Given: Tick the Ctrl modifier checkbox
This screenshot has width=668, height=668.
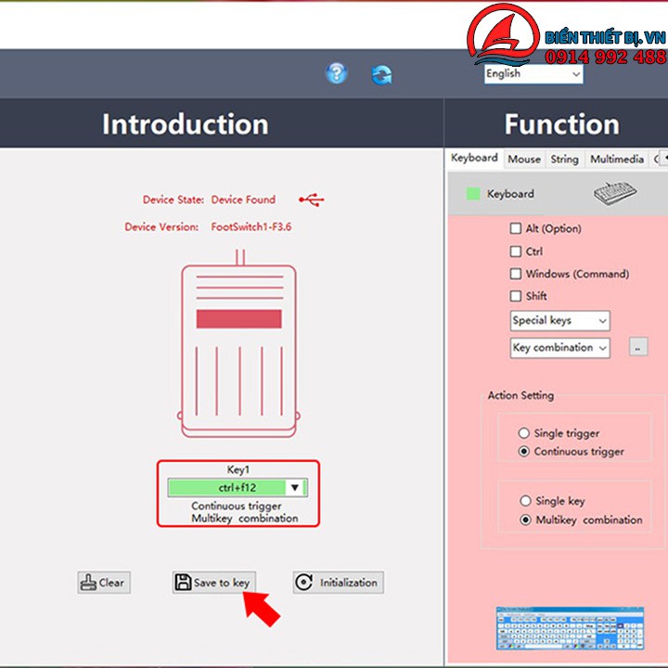Looking at the screenshot, I should point(516,251).
